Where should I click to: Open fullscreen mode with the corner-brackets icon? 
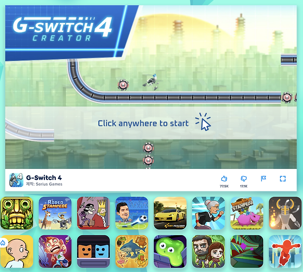point(283,179)
